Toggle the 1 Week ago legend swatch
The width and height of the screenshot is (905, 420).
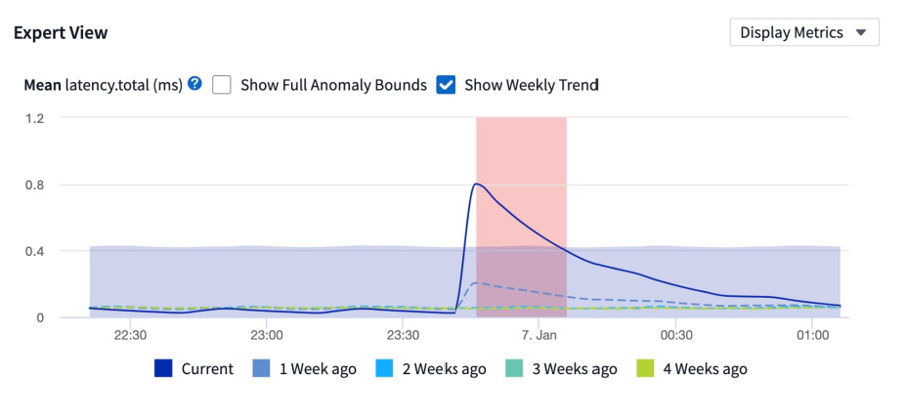click(262, 368)
